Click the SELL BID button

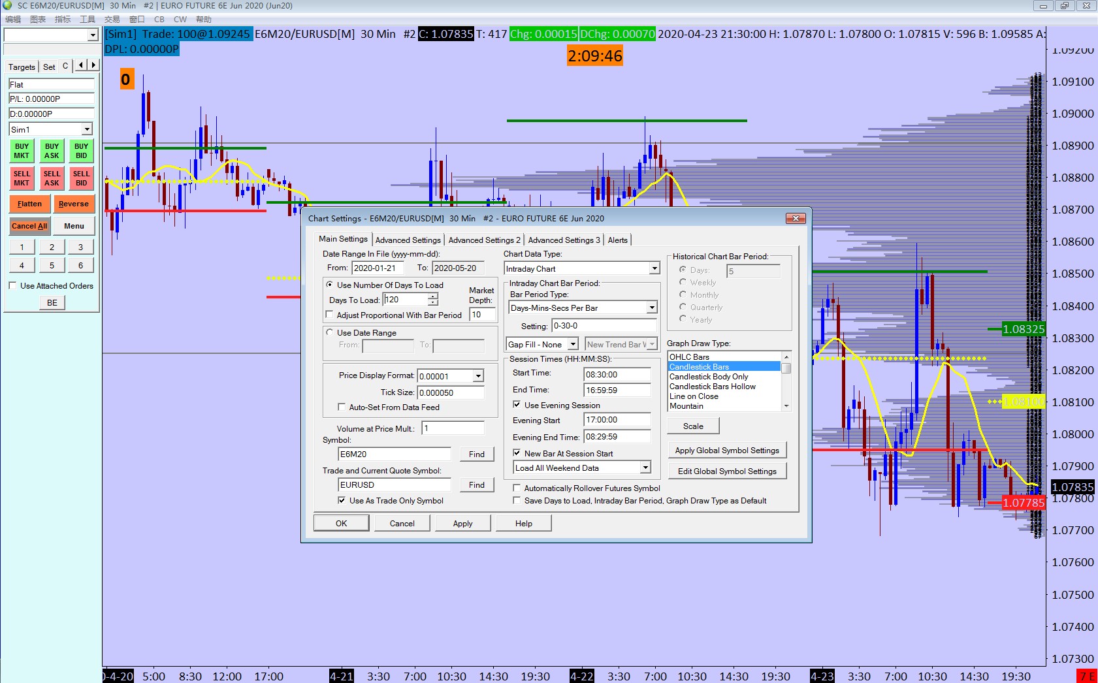click(81, 178)
